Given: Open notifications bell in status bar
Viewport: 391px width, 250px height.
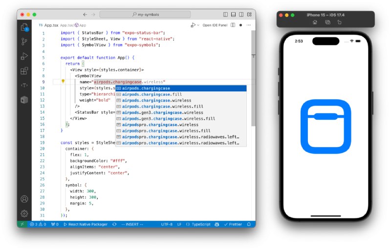Looking at the screenshot, I should coord(249,224).
